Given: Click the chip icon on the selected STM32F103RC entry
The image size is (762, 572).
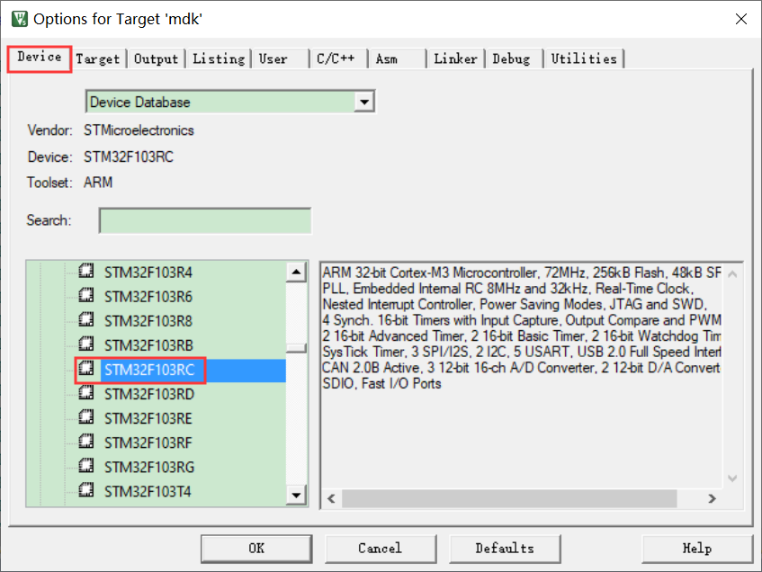Looking at the screenshot, I should (x=85, y=370).
